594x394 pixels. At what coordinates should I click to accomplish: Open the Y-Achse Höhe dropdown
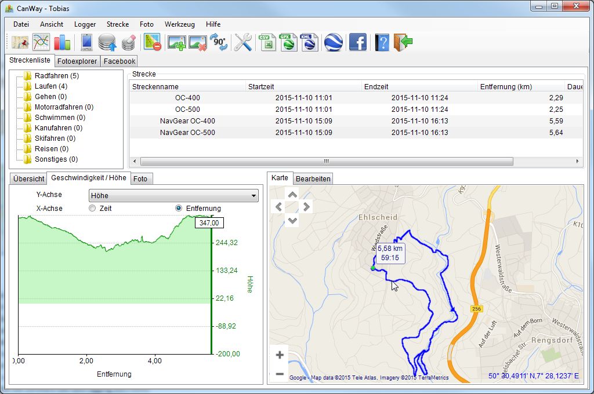173,195
